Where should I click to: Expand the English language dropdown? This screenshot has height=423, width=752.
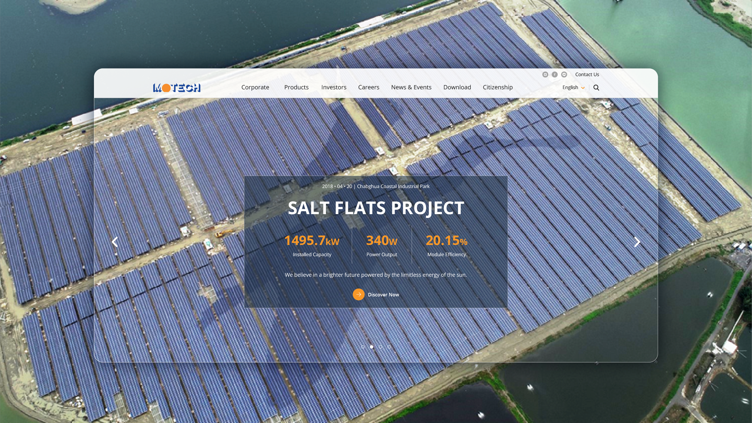[573, 88]
